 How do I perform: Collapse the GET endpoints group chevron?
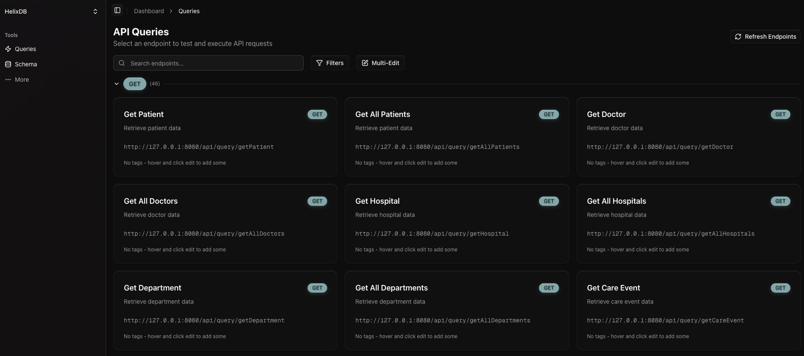[x=117, y=84]
